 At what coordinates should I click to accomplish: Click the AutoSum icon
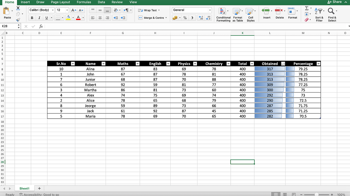pyautogui.click(x=307, y=9)
